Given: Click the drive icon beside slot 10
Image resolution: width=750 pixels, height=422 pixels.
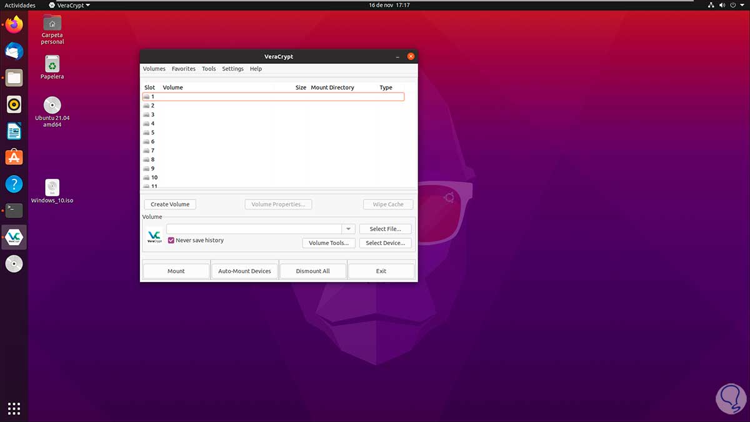Looking at the screenshot, I should tap(146, 177).
